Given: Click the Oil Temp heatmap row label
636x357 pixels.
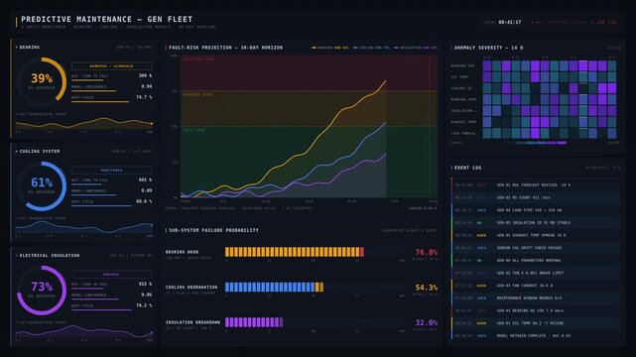Looking at the screenshot, I should click(x=459, y=77).
